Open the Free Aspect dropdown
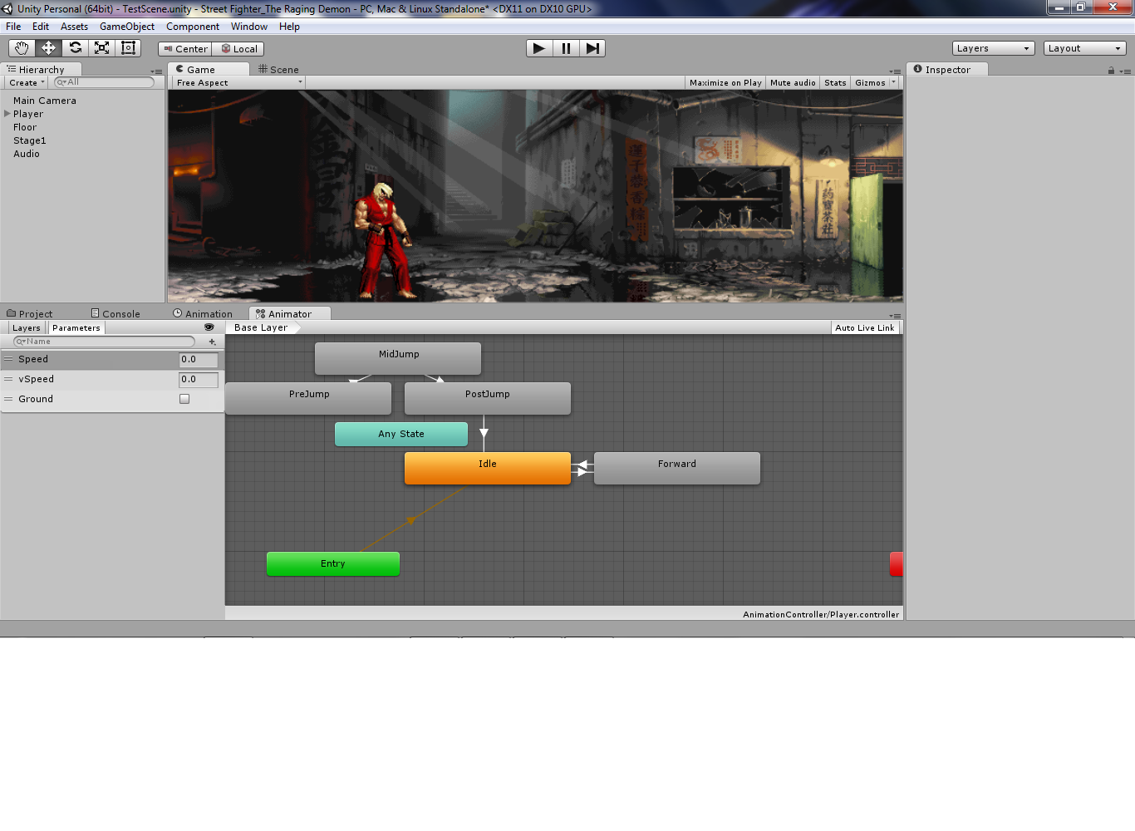The image size is (1135, 831). 238,83
